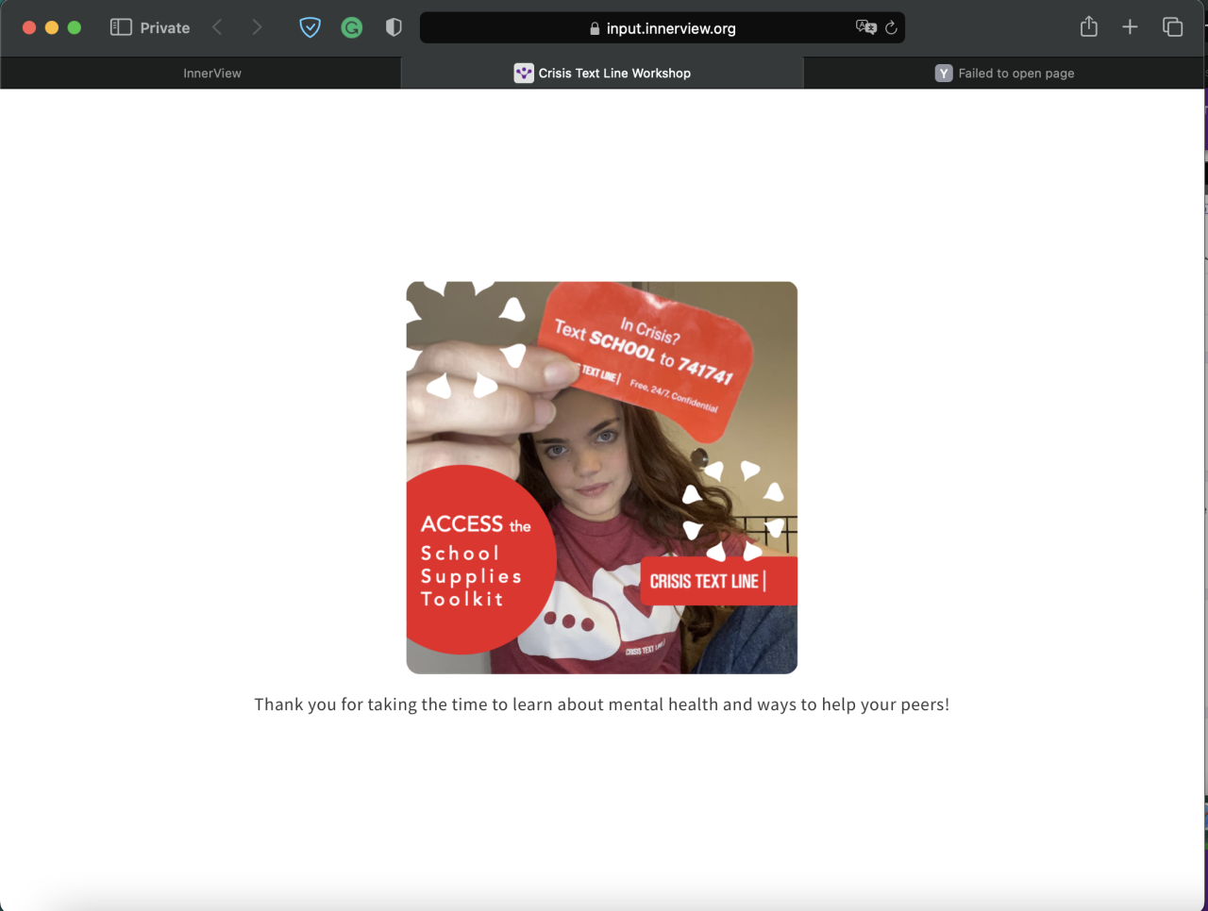The image size is (1208, 911).
Task: Open the translate page icon
Action: (x=865, y=27)
